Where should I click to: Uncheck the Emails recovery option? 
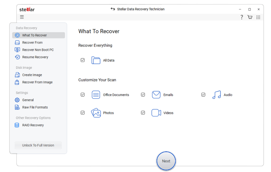pos(143,95)
